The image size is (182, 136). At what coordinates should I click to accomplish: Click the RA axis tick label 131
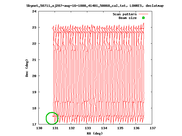click(x=55, y=128)
